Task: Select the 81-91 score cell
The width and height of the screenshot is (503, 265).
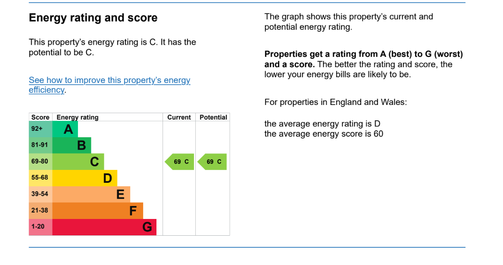Action: click(x=41, y=145)
